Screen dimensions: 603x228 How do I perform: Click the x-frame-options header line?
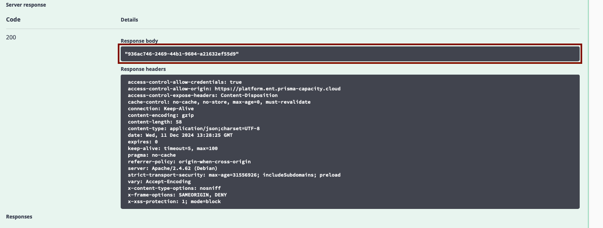pyautogui.click(x=177, y=195)
